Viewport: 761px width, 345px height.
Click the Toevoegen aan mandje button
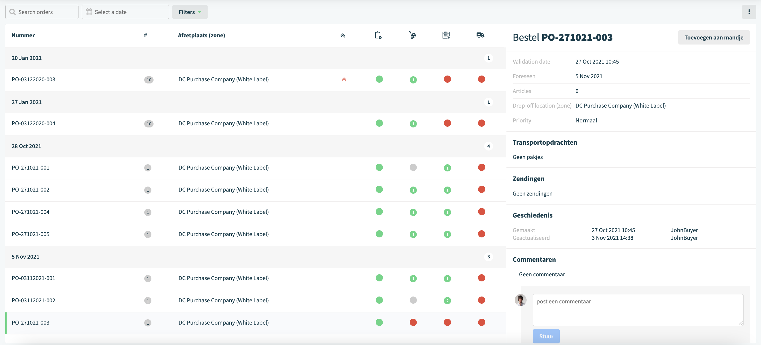click(714, 37)
